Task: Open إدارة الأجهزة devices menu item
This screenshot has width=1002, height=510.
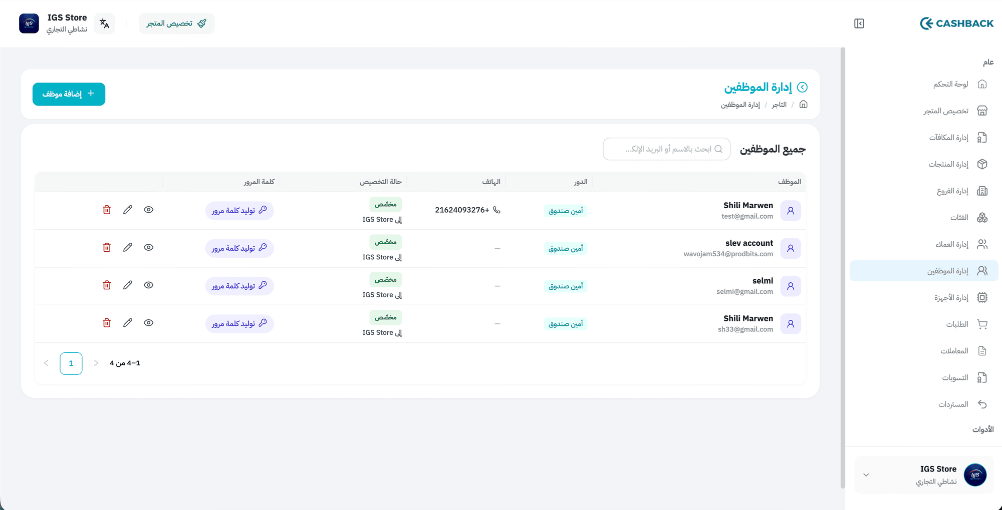Action: tap(924, 298)
